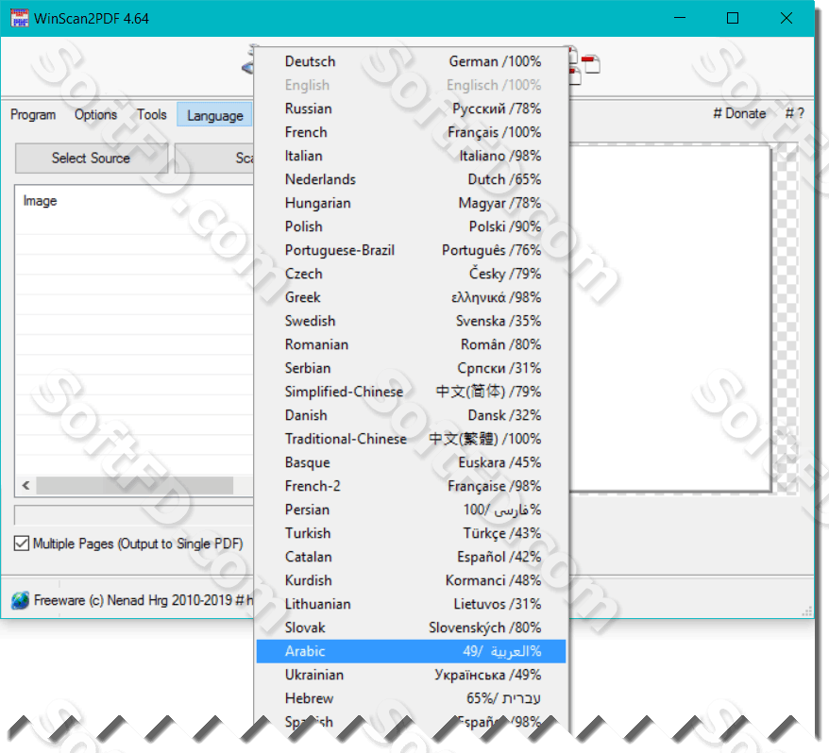829x753 pixels.
Task: Select Romanian language
Action: (x=411, y=344)
